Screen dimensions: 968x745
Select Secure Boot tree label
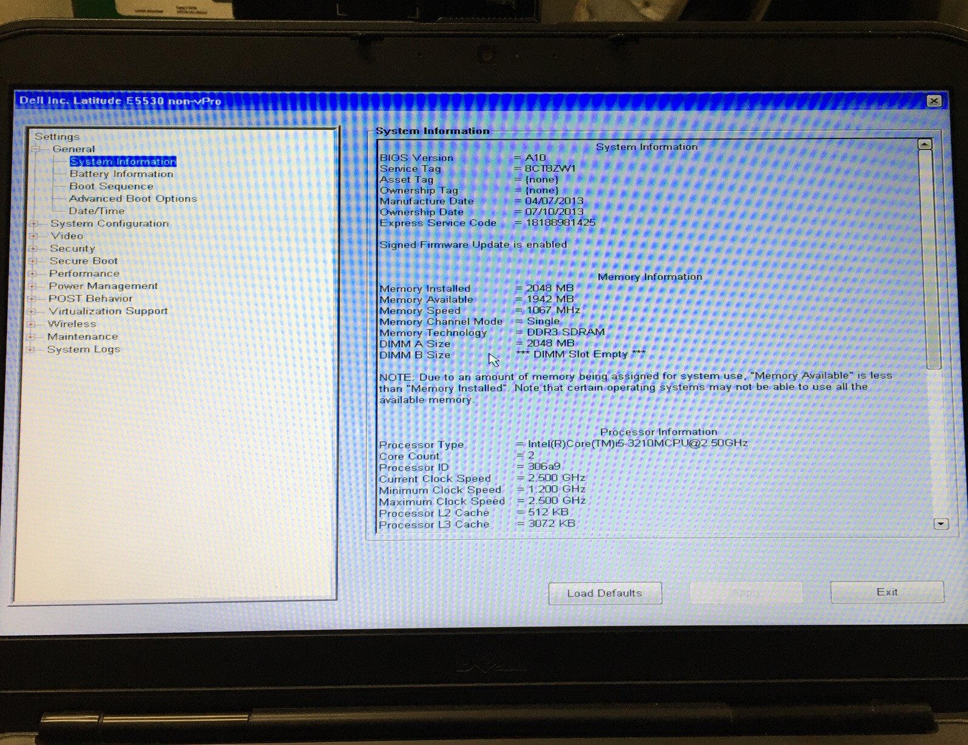84,261
